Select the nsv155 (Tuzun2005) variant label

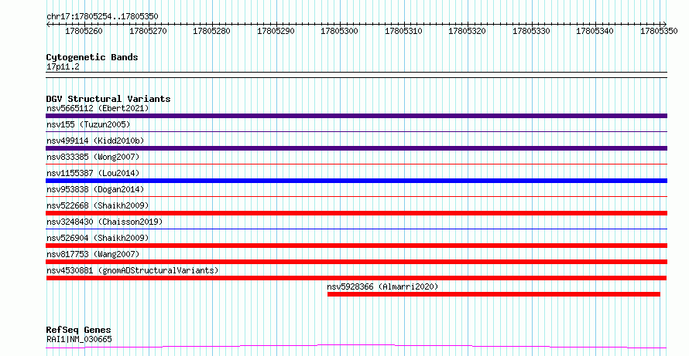(x=88, y=124)
